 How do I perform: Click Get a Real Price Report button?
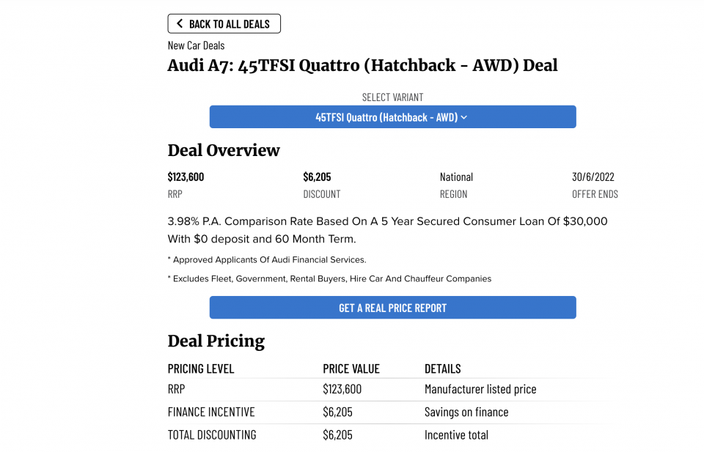[393, 308]
